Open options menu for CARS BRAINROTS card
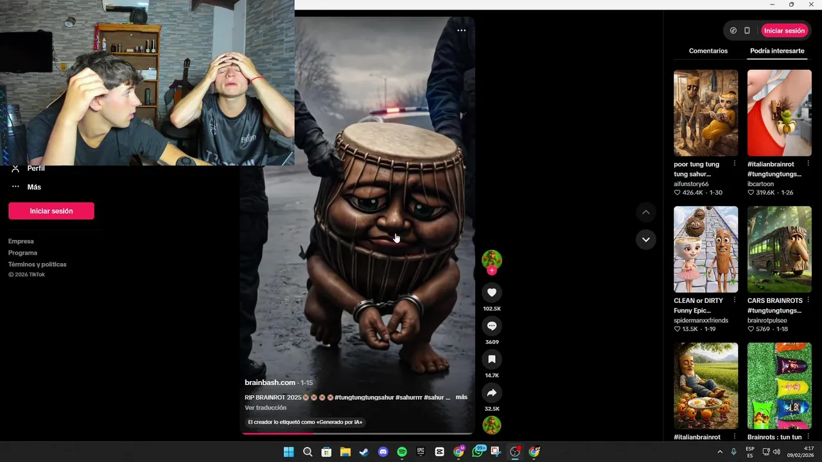The height and width of the screenshot is (462, 822). tap(809, 300)
